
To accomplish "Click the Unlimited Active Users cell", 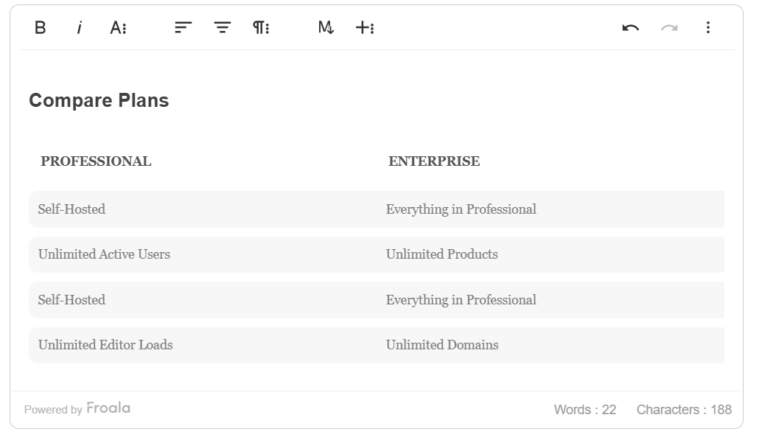I will (x=104, y=254).
